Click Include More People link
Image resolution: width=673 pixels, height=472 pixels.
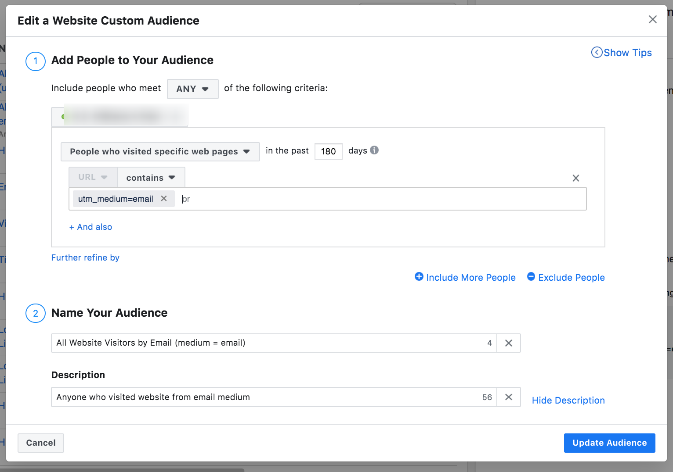[x=470, y=278]
